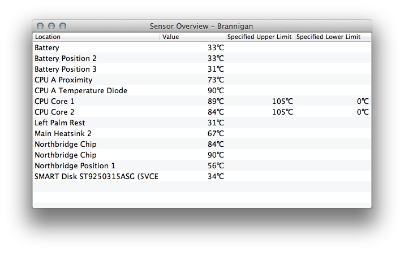
Task: Select the Northbridge Chip row showing 84°C
Action: 202,144
